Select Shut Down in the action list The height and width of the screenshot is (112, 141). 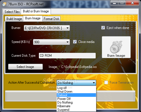point(76,92)
